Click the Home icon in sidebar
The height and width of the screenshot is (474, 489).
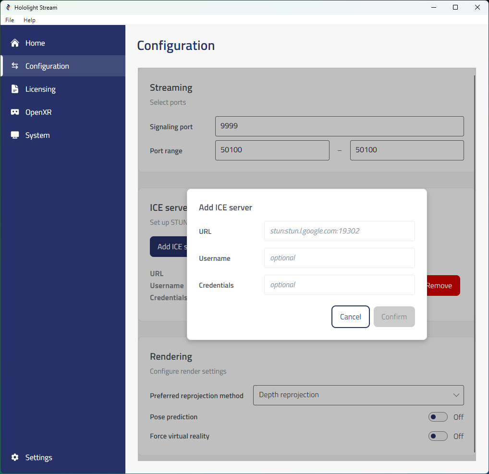tap(15, 43)
